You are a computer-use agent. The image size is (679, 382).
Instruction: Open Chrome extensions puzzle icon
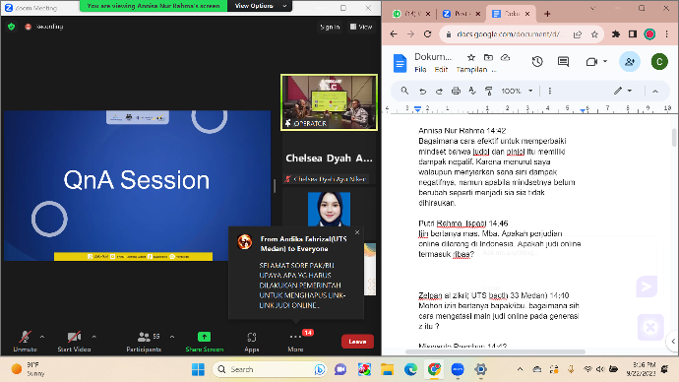click(616, 34)
